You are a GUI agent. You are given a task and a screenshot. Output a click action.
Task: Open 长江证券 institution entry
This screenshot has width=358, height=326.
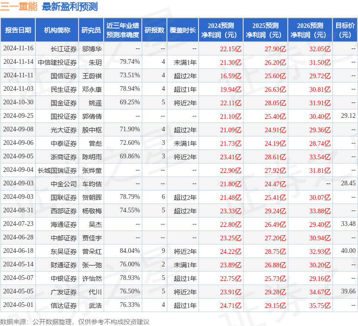tap(64, 49)
